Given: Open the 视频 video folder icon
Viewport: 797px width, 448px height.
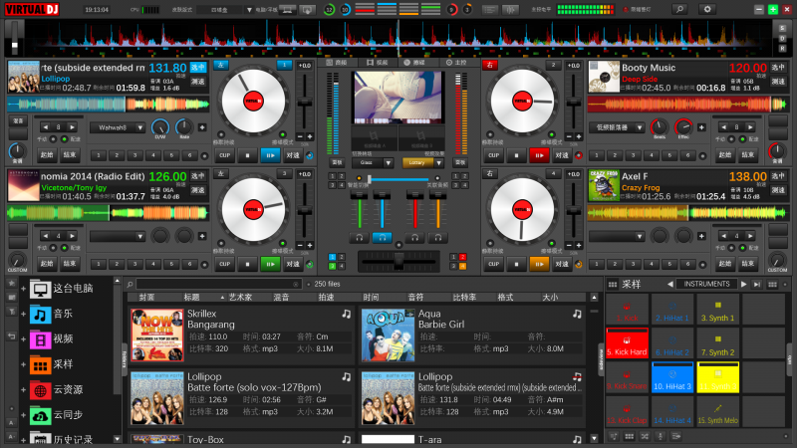Looking at the screenshot, I should click(40, 339).
